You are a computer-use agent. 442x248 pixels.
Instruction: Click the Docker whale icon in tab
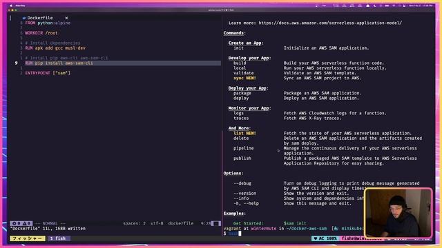coord(24,18)
